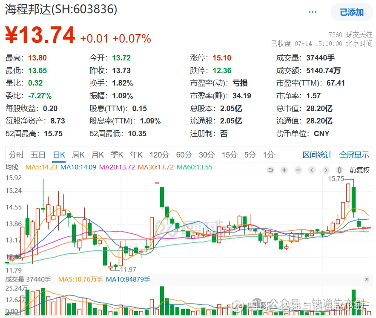Click the 涨停 value 15.10
The width and height of the screenshot is (376, 318).
click(x=222, y=58)
